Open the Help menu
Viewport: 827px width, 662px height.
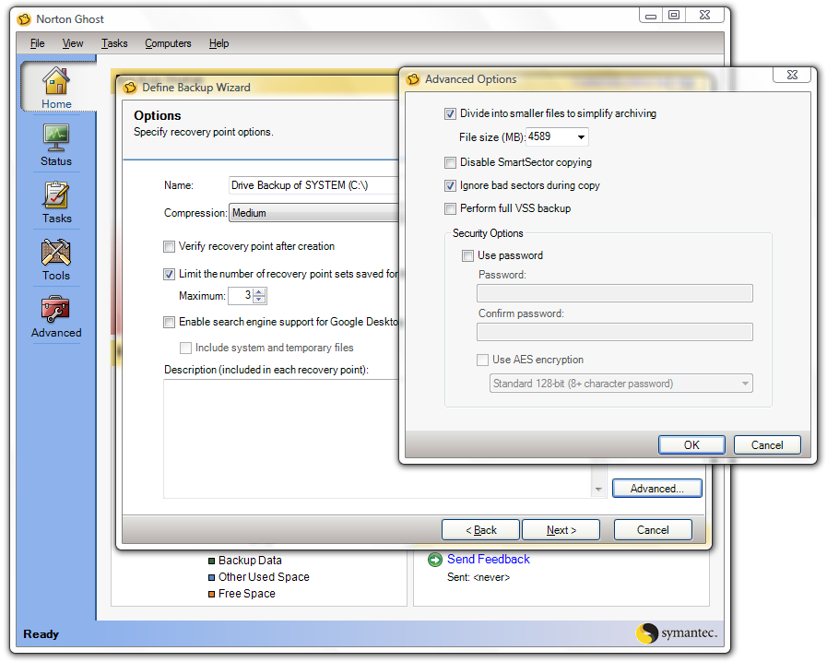coord(219,43)
